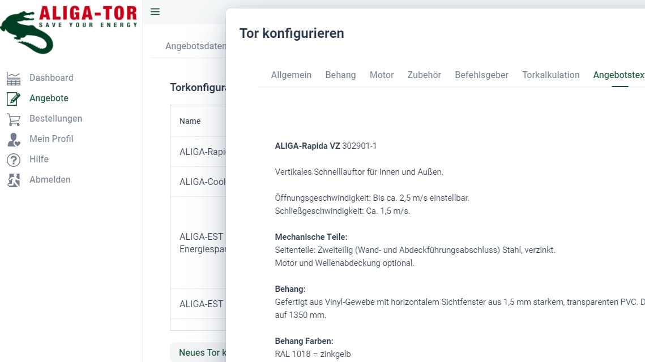
Task: Open the Angebotsdaten tab behind the dialog
Action: tap(195, 46)
